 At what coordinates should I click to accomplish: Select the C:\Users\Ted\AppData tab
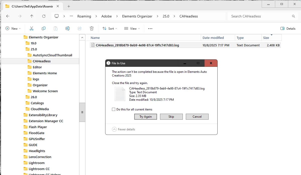[x=32, y=6]
